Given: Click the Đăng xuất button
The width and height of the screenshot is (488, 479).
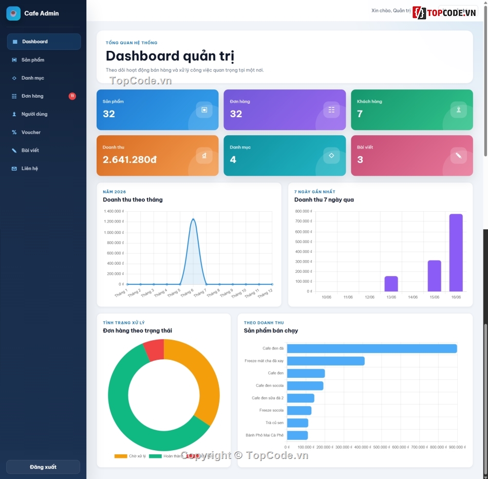Looking at the screenshot, I should tap(43, 467).
